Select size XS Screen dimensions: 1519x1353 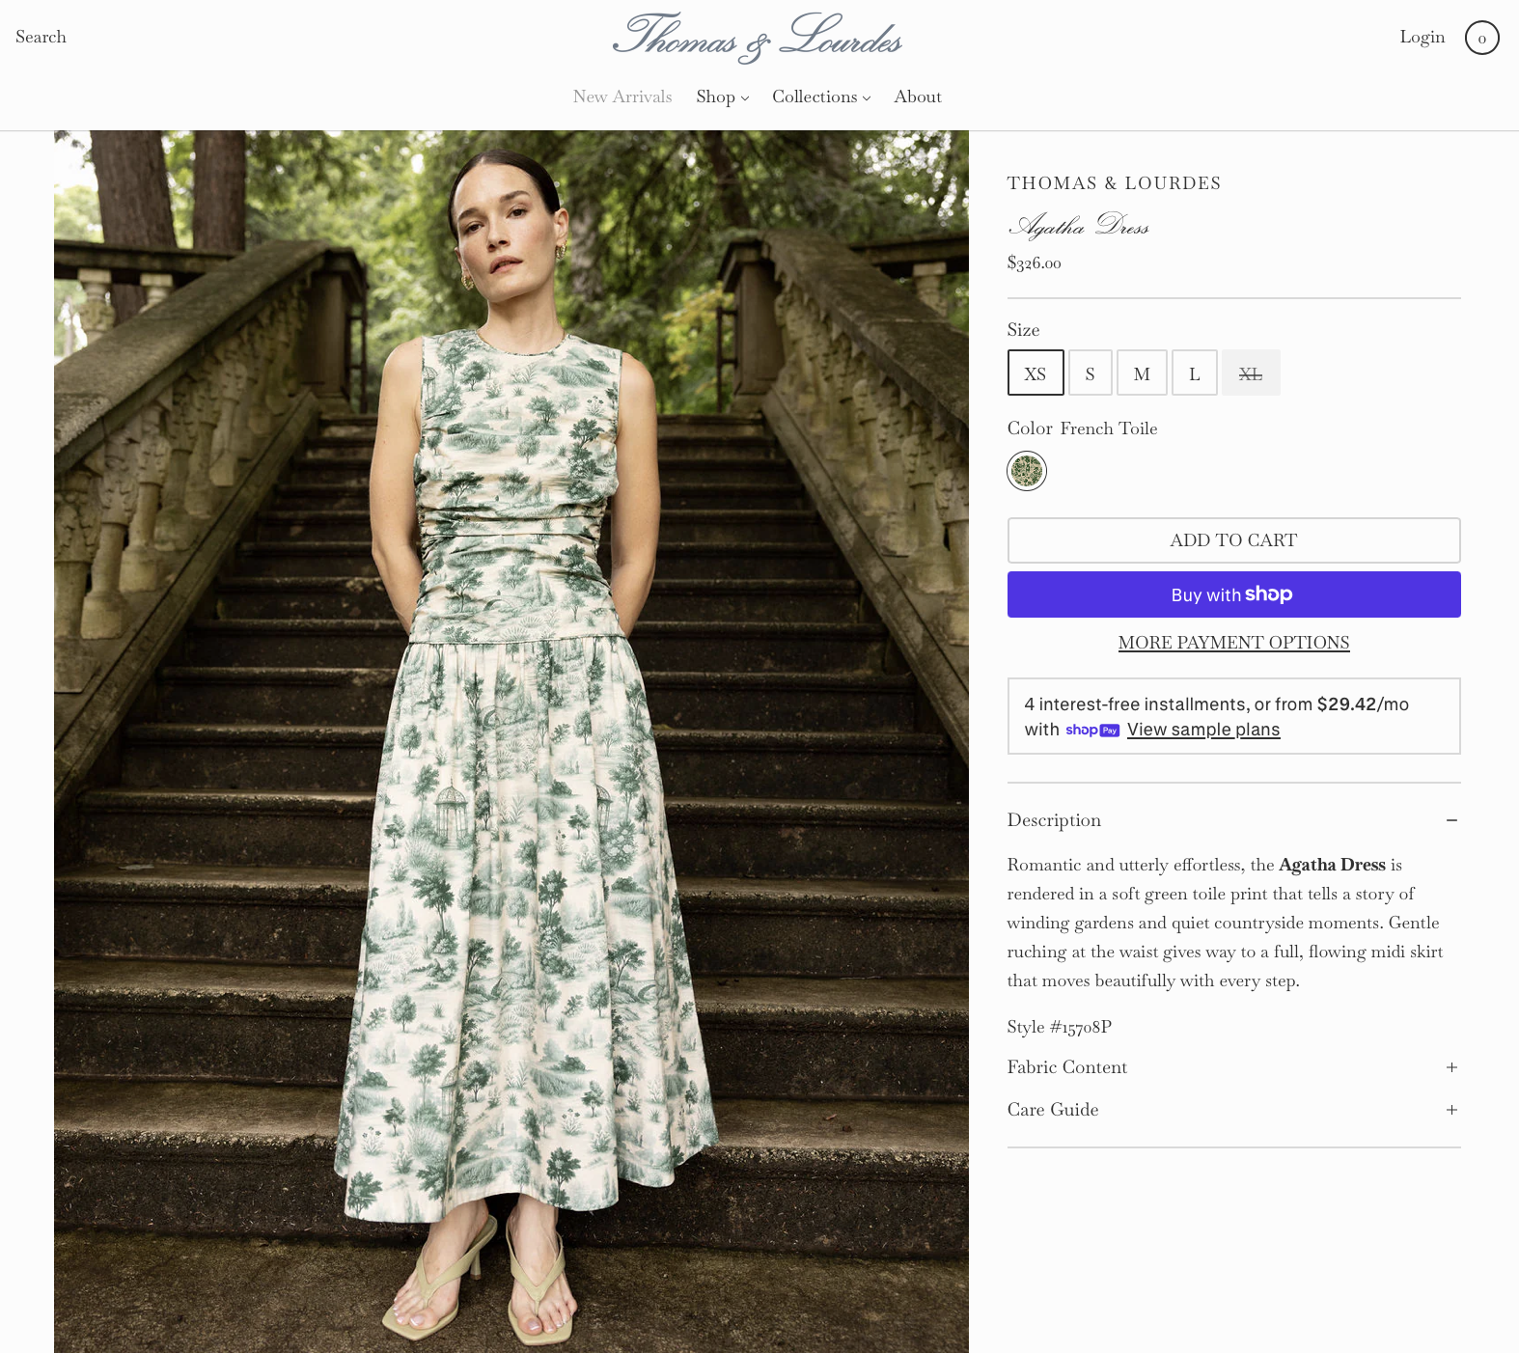pos(1036,373)
